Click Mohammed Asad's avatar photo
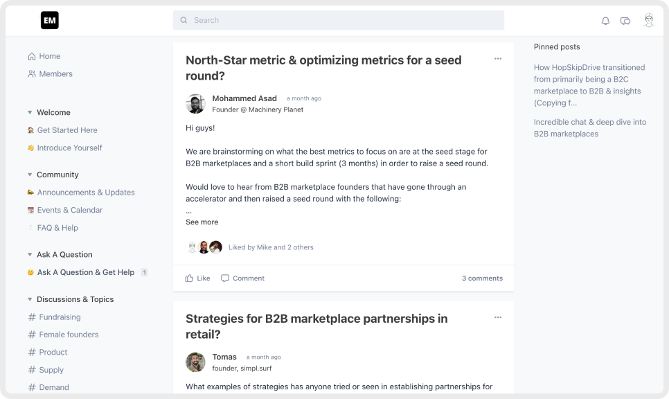This screenshot has height=399, width=669. [196, 104]
